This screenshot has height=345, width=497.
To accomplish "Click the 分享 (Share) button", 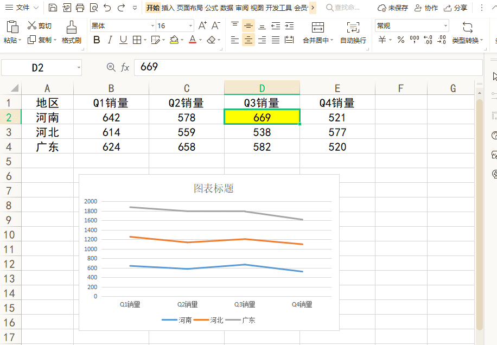I will [x=455, y=8].
